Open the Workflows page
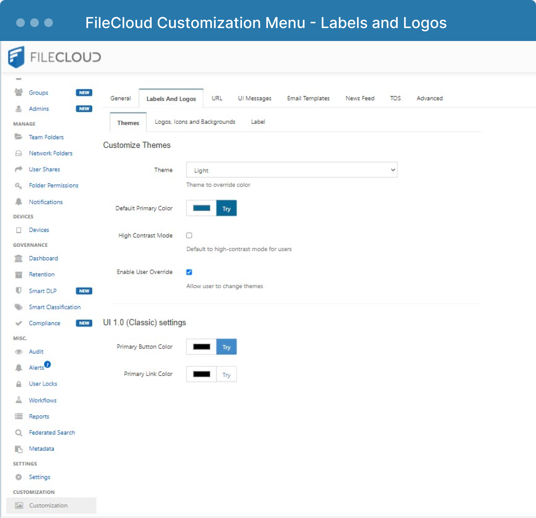Screen dimensions: 536x518 coord(43,400)
